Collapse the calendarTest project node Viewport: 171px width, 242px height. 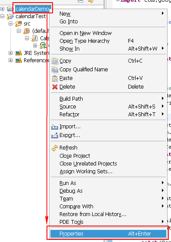pos(2,16)
